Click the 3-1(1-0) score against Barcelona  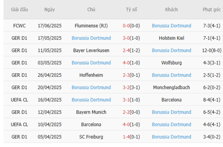click(131, 100)
